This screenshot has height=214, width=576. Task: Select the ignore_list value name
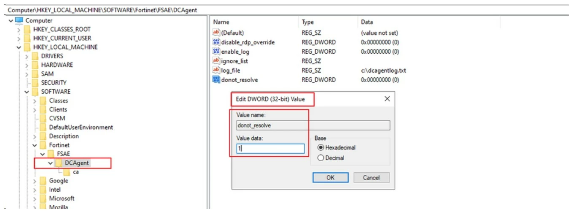(x=234, y=61)
